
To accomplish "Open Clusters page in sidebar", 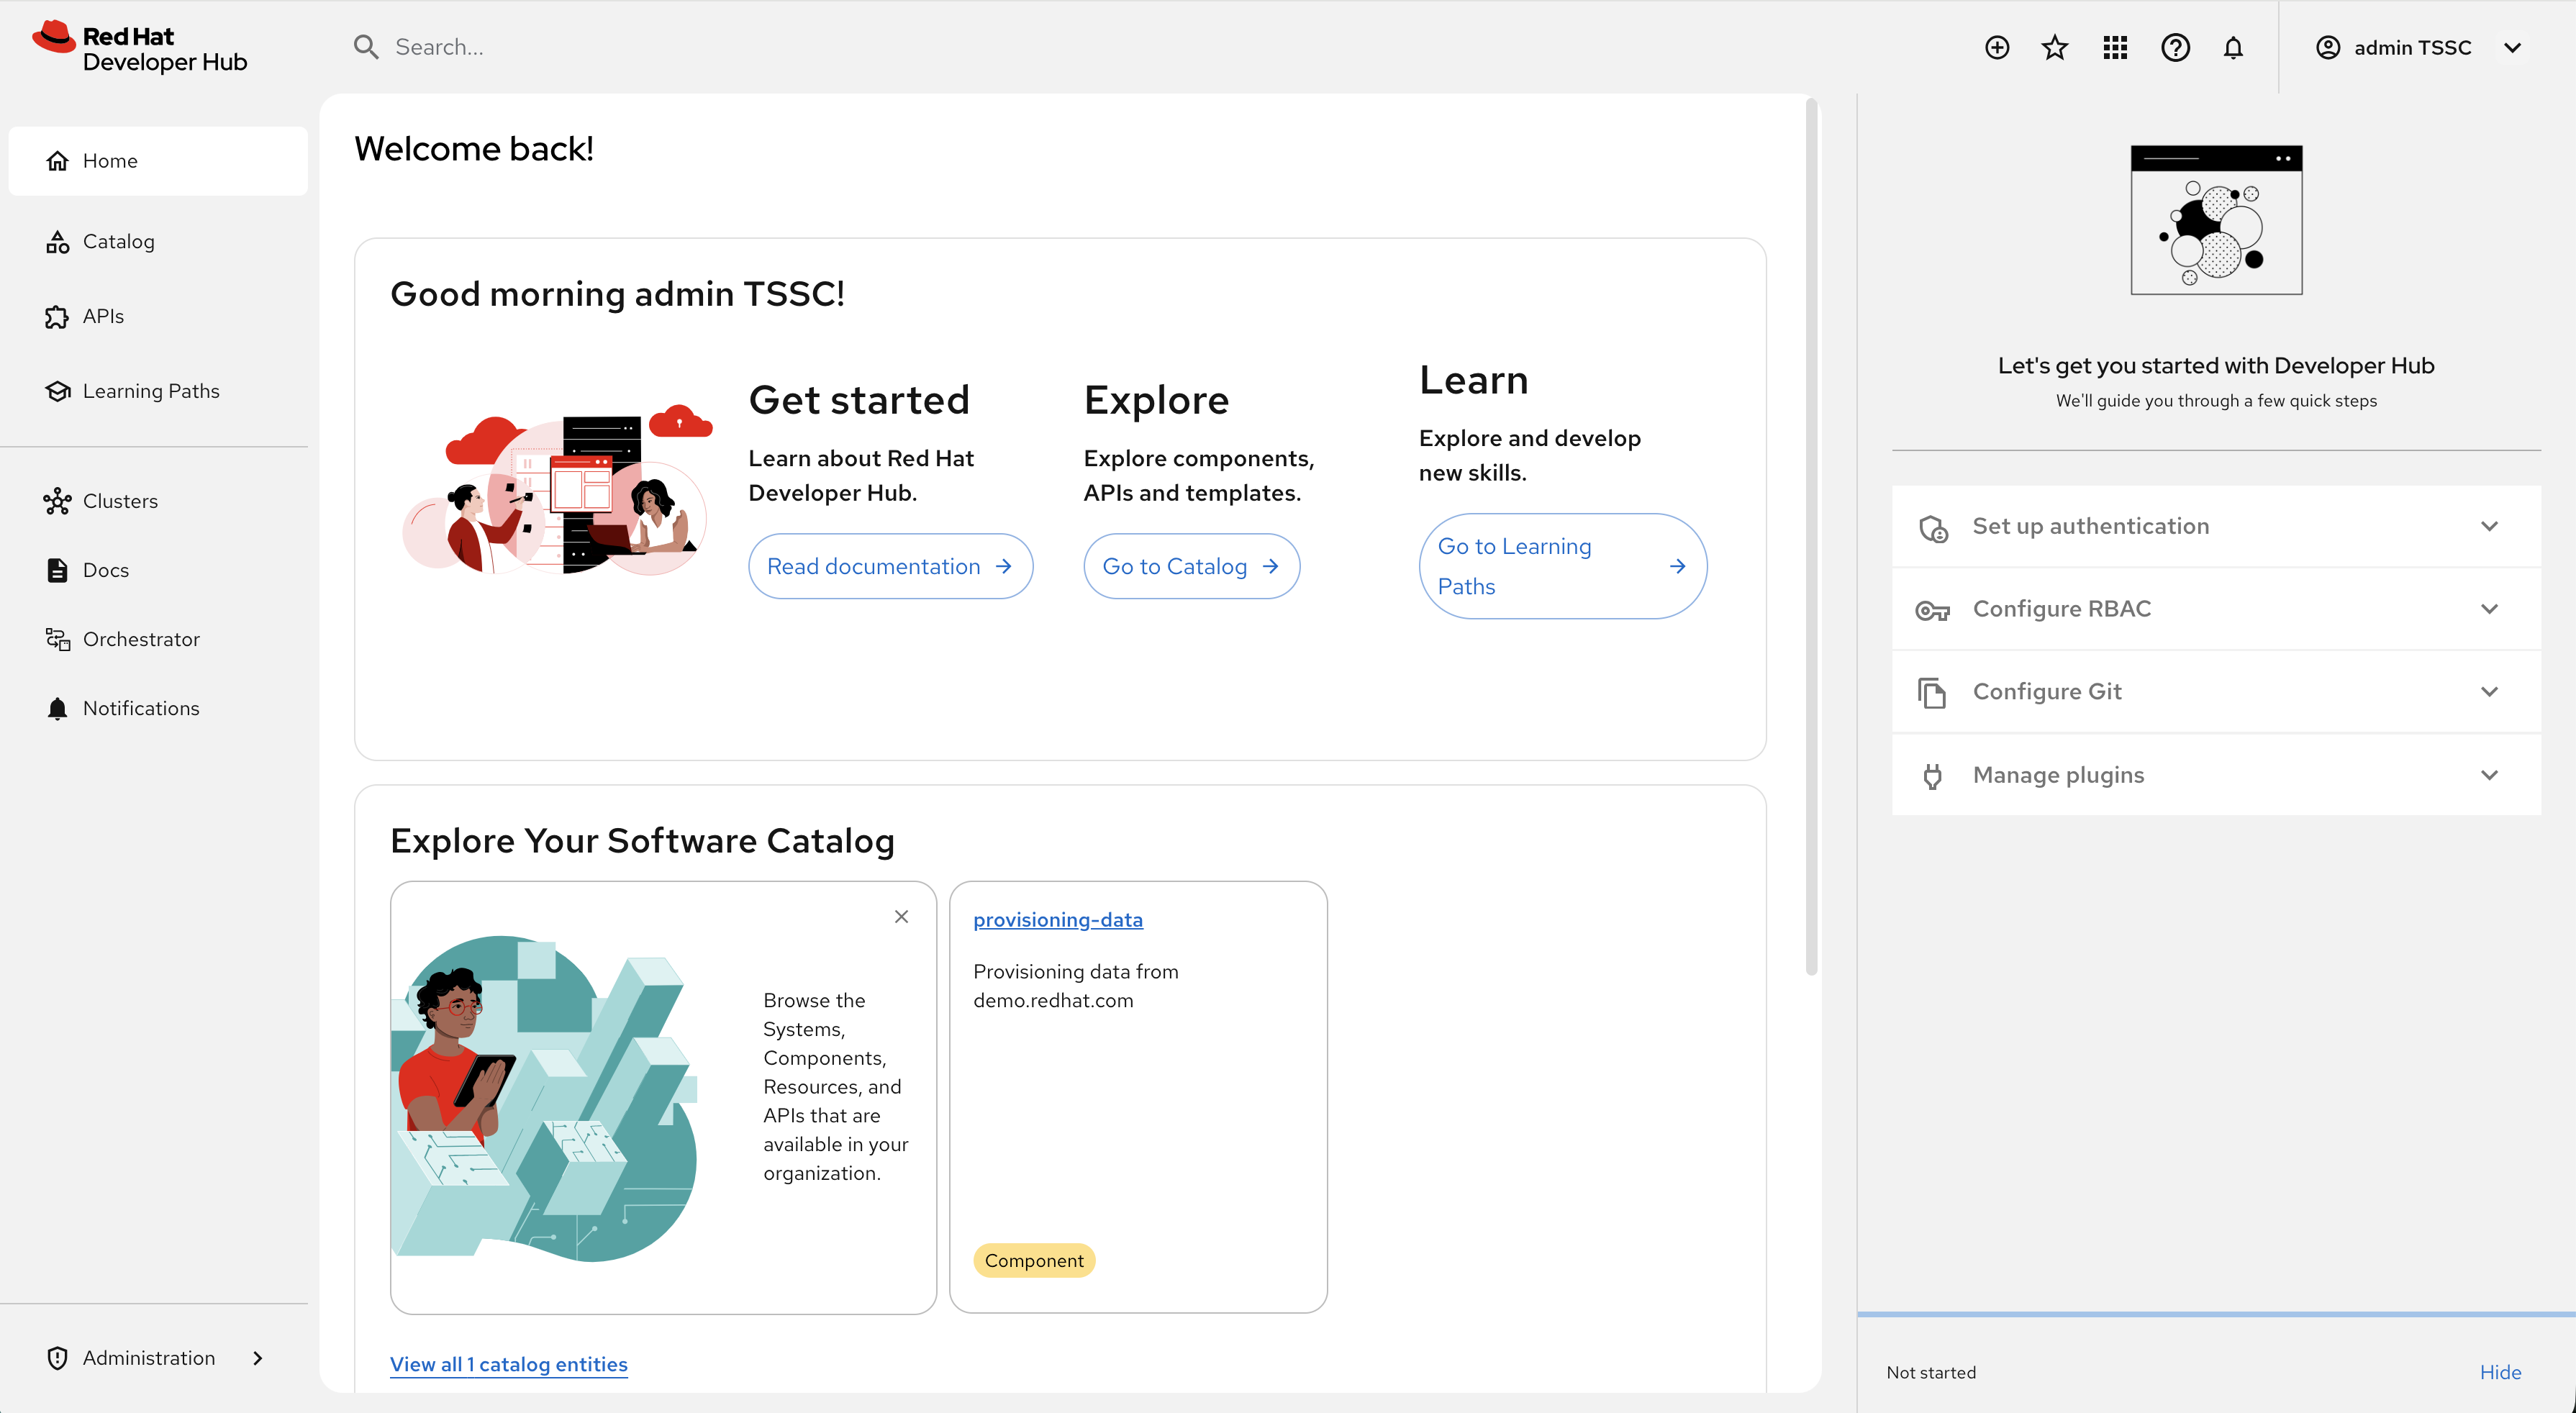I will click(120, 501).
